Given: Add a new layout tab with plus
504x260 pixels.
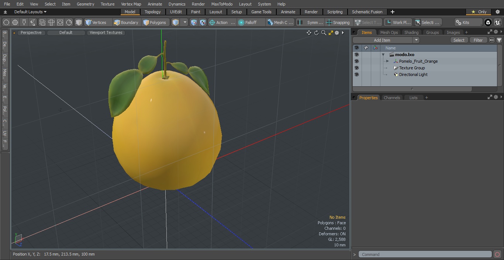Looking at the screenshot, I should click(393, 12).
